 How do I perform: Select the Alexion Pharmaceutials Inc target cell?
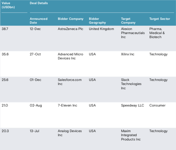[133, 33]
